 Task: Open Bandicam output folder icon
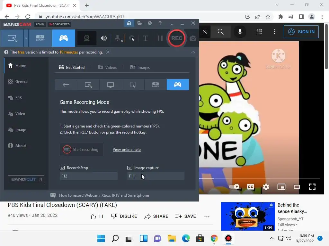point(139,23)
